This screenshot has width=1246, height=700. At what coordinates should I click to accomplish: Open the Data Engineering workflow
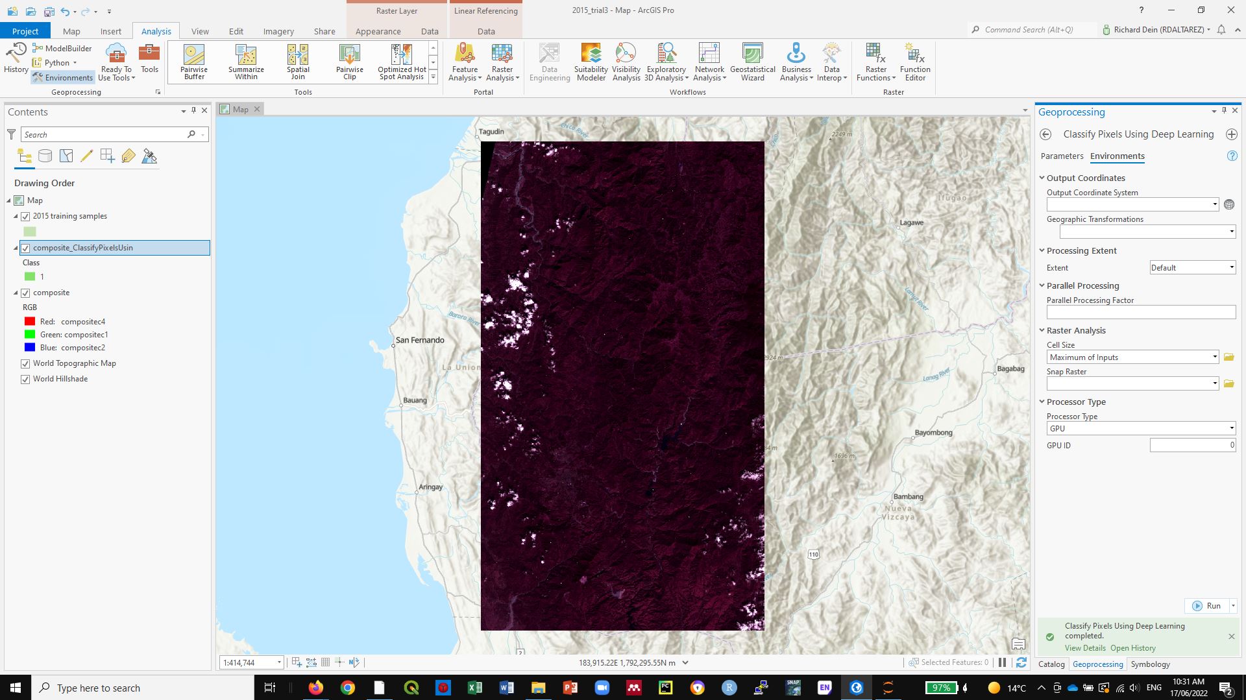(549, 62)
